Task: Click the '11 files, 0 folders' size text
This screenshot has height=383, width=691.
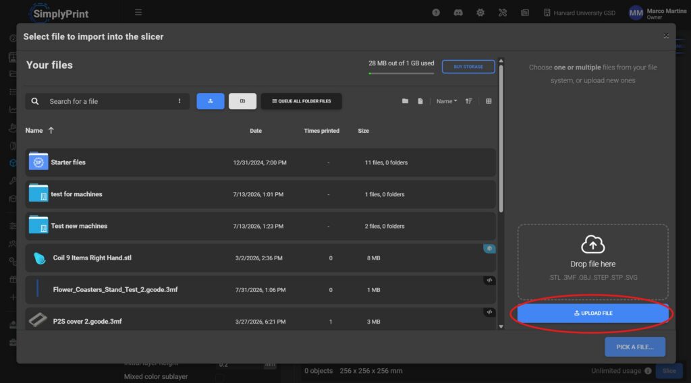Action: [x=386, y=163]
